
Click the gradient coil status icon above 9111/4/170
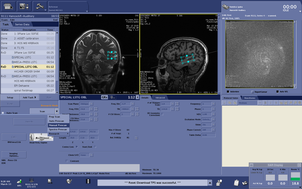(x=31, y=180)
